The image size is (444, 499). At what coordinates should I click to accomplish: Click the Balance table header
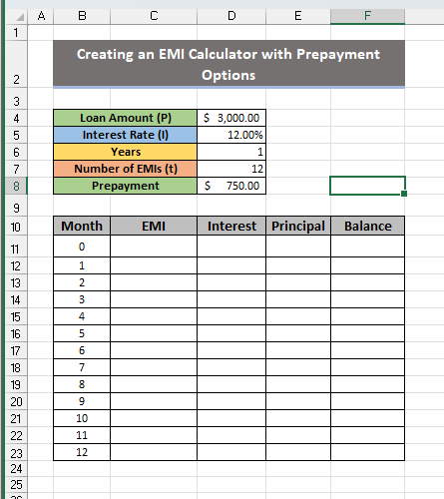click(367, 226)
